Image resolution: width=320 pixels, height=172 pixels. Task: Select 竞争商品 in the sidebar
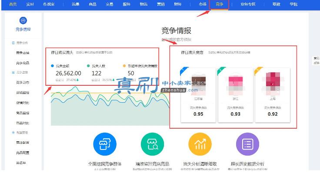pos(23,63)
